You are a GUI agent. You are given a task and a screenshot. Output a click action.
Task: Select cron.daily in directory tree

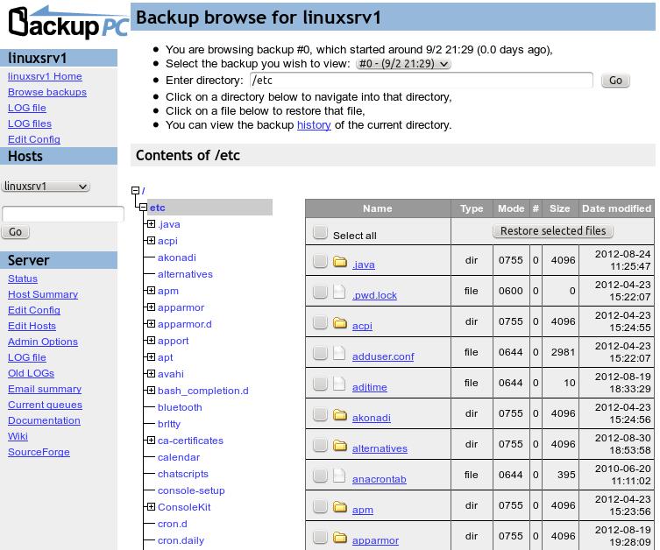181,540
